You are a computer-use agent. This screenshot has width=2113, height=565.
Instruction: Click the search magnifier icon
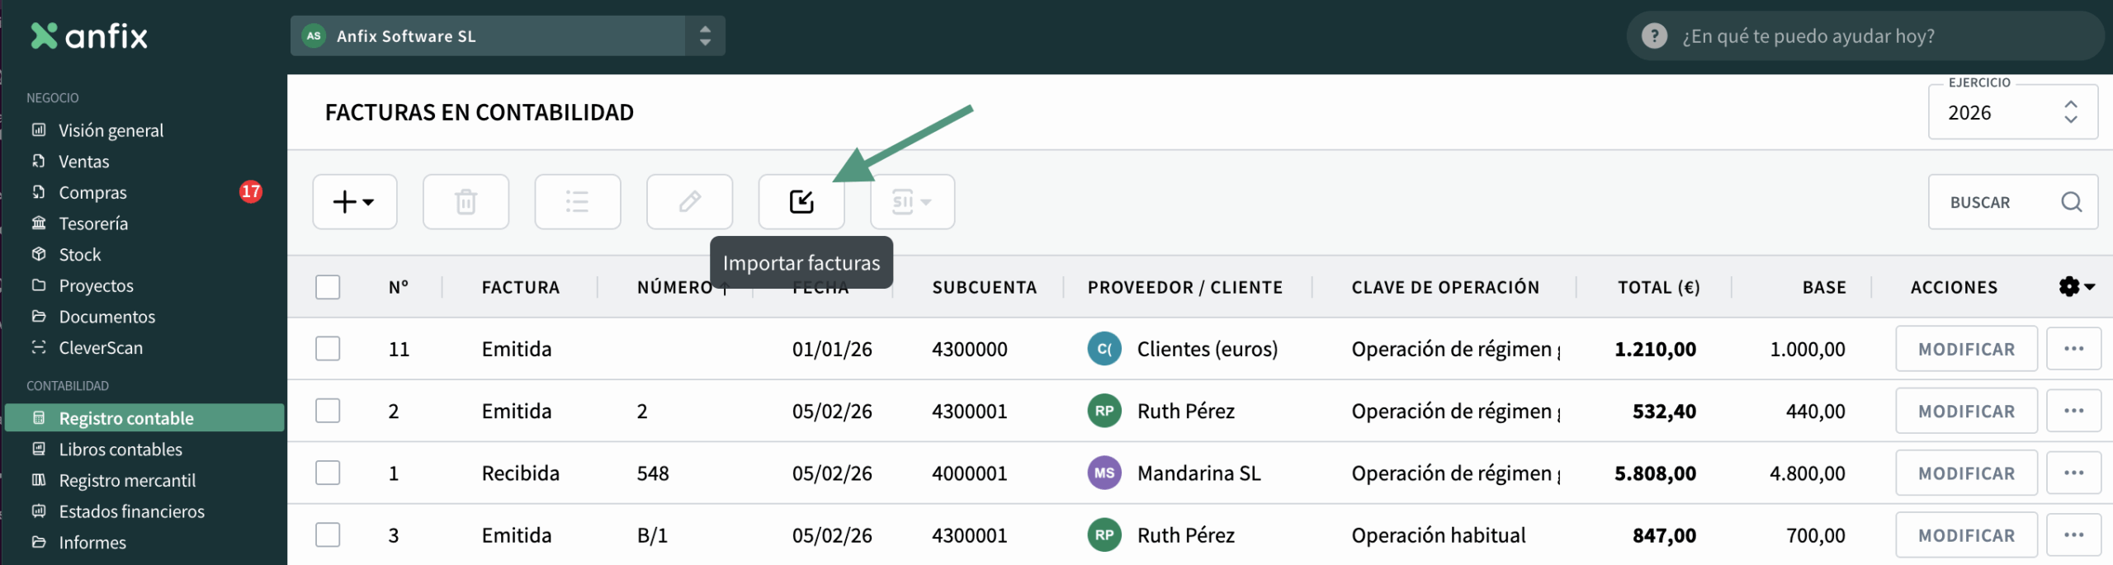2071,202
